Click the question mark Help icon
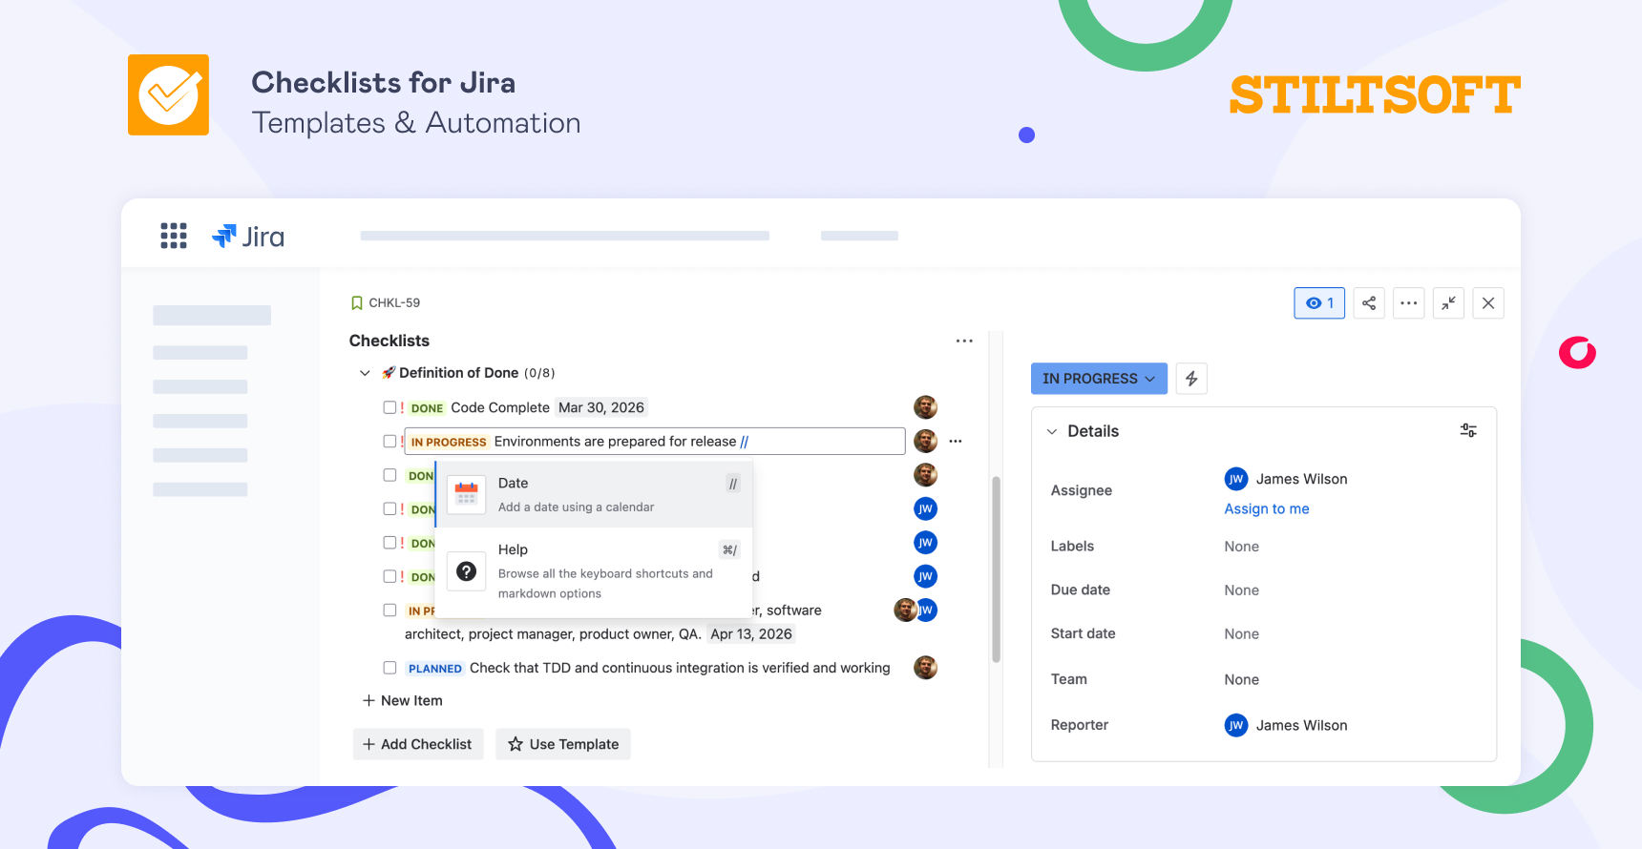This screenshot has width=1642, height=849. pos(466,571)
